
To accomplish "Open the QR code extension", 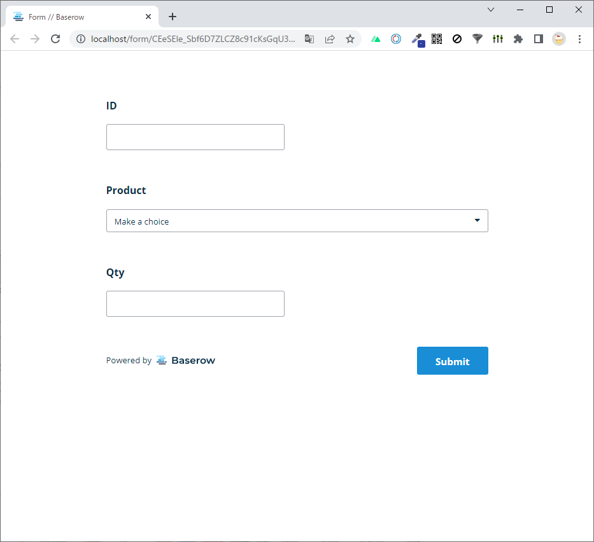I will 437,39.
